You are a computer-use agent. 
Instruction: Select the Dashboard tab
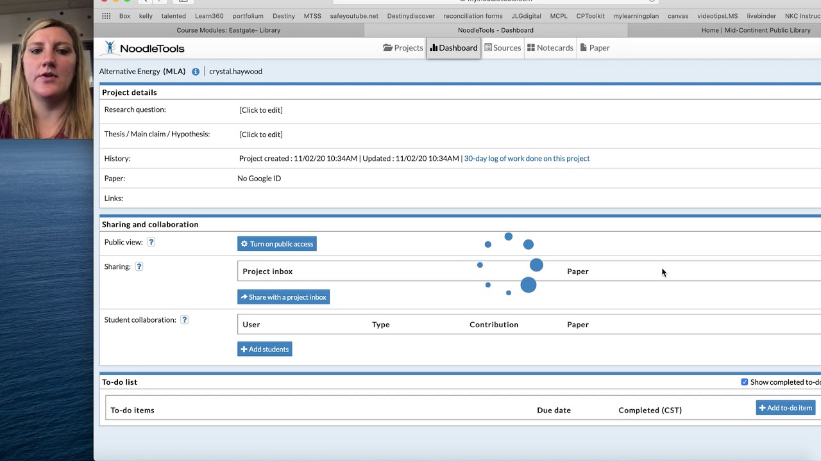(x=453, y=48)
